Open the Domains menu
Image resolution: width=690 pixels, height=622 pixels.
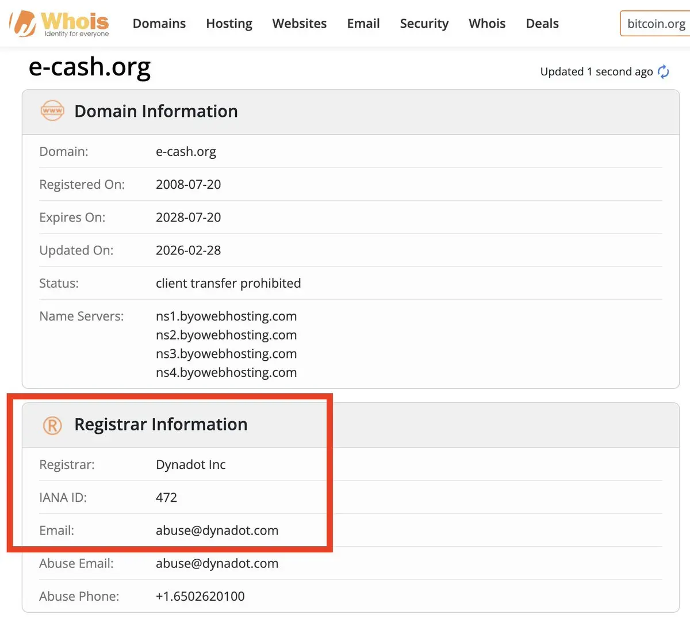pyautogui.click(x=159, y=24)
